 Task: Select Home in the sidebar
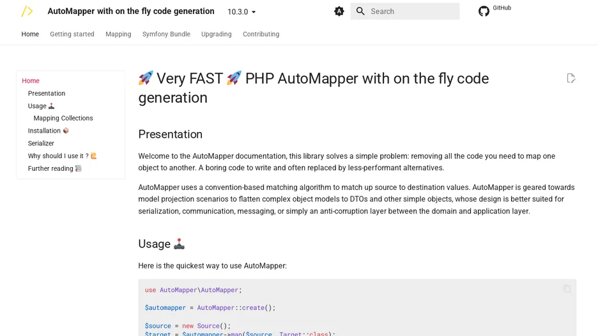(31, 81)
